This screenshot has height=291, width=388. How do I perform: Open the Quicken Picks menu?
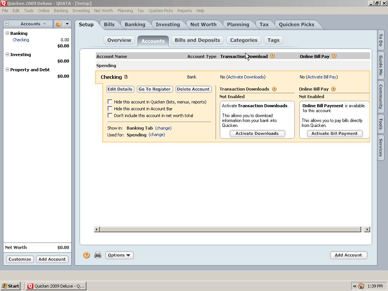(x=161, y=11)
